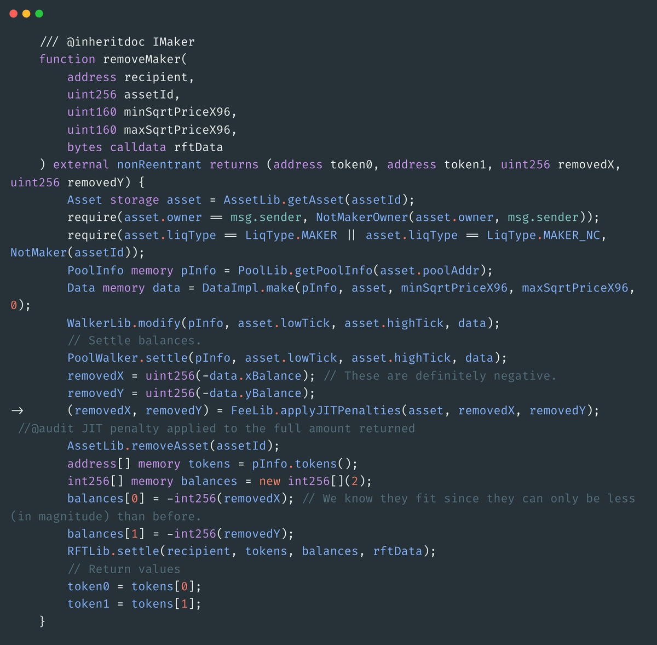The image size is (657, 645).
Task: Click the green maximize dot
Action: tap(39, 14)
